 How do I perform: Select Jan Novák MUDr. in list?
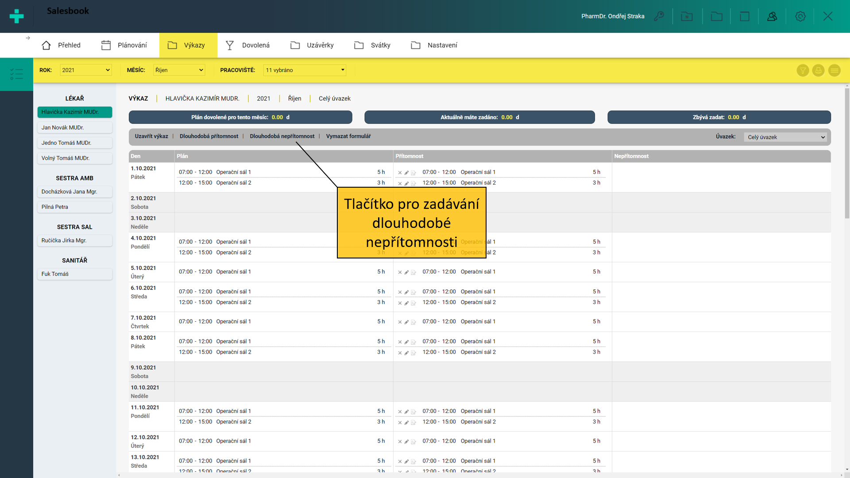[x=74, y=127]
